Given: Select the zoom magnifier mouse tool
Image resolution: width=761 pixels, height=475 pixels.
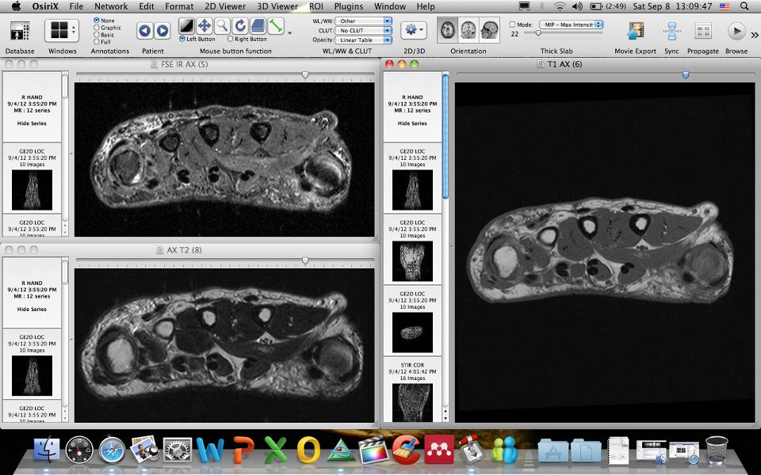Looking at the screenshot, I should [x=222, y=26].
